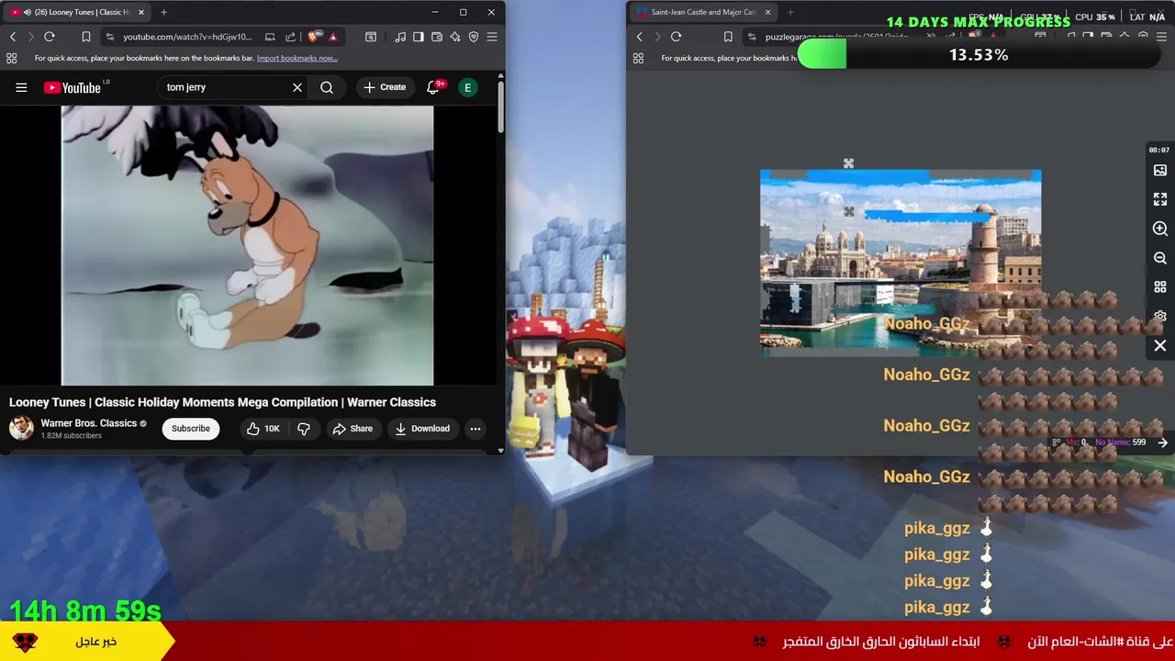1175x661 pixels.
Task: Open a new tab in the puzzle window
Action: tap(790, 12)
